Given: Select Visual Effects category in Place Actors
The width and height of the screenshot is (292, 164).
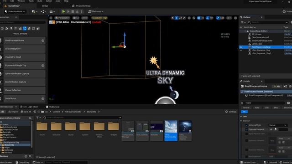Looking at the screenshot, I should (25, 28).
